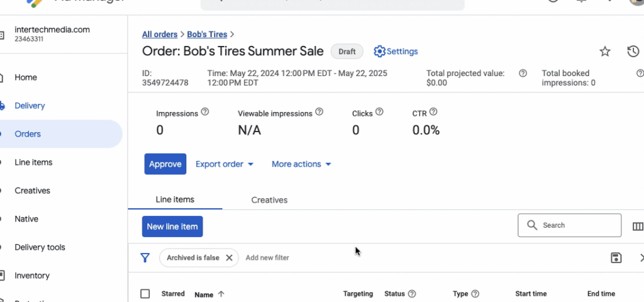
Task: Show help icon next to Viewable impressions
Action: coord(319,112)
